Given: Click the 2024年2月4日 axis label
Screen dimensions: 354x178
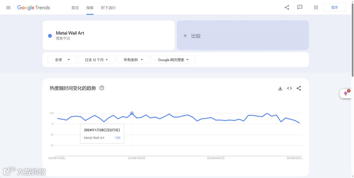Looking at the screenshot, I should (x=137, y=158).
